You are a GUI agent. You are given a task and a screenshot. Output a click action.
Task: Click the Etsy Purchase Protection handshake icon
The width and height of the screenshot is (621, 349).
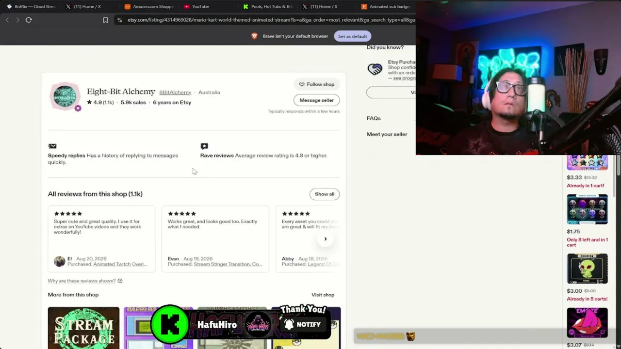pos(375,69)
